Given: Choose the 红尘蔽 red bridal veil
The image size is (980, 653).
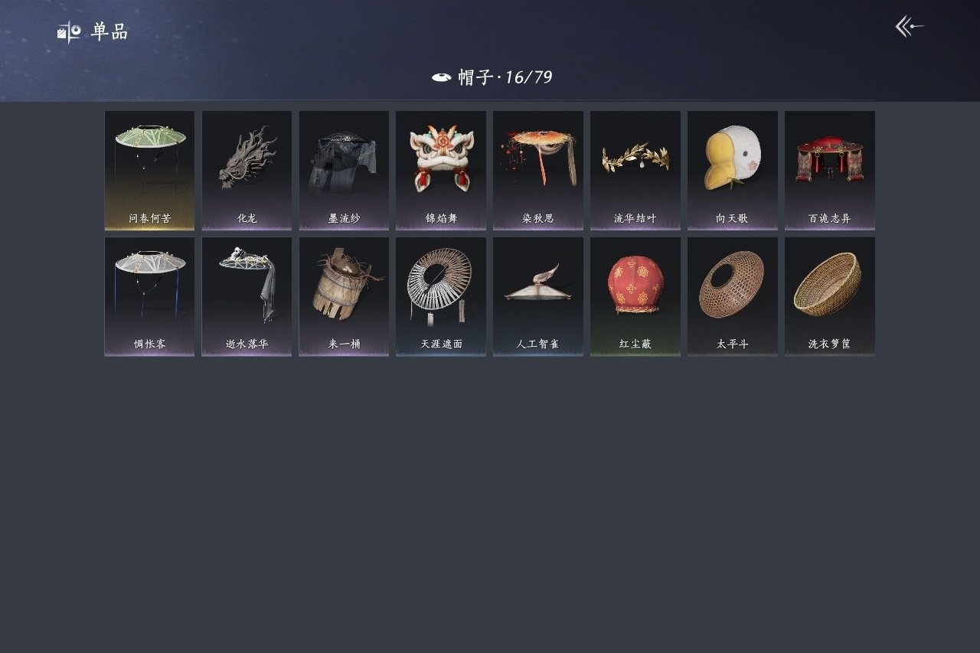Looking at the screenshot, I should coord(635,296).
